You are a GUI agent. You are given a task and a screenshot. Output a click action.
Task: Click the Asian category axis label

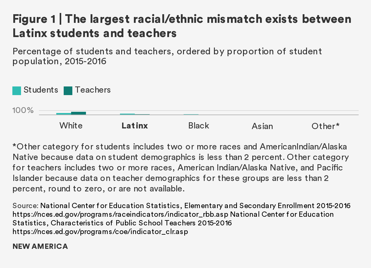click(x=262, y=126)
